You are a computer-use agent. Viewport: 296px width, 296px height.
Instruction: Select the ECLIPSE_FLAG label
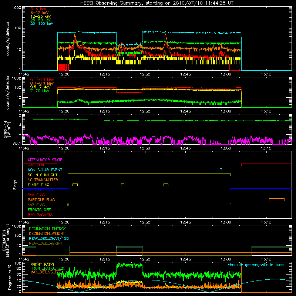pyautogui.click(x=40, y=190)
